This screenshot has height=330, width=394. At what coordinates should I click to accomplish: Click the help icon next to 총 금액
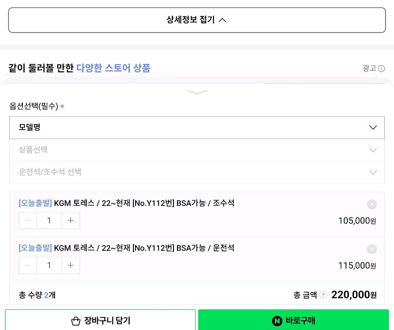point(323,295)
